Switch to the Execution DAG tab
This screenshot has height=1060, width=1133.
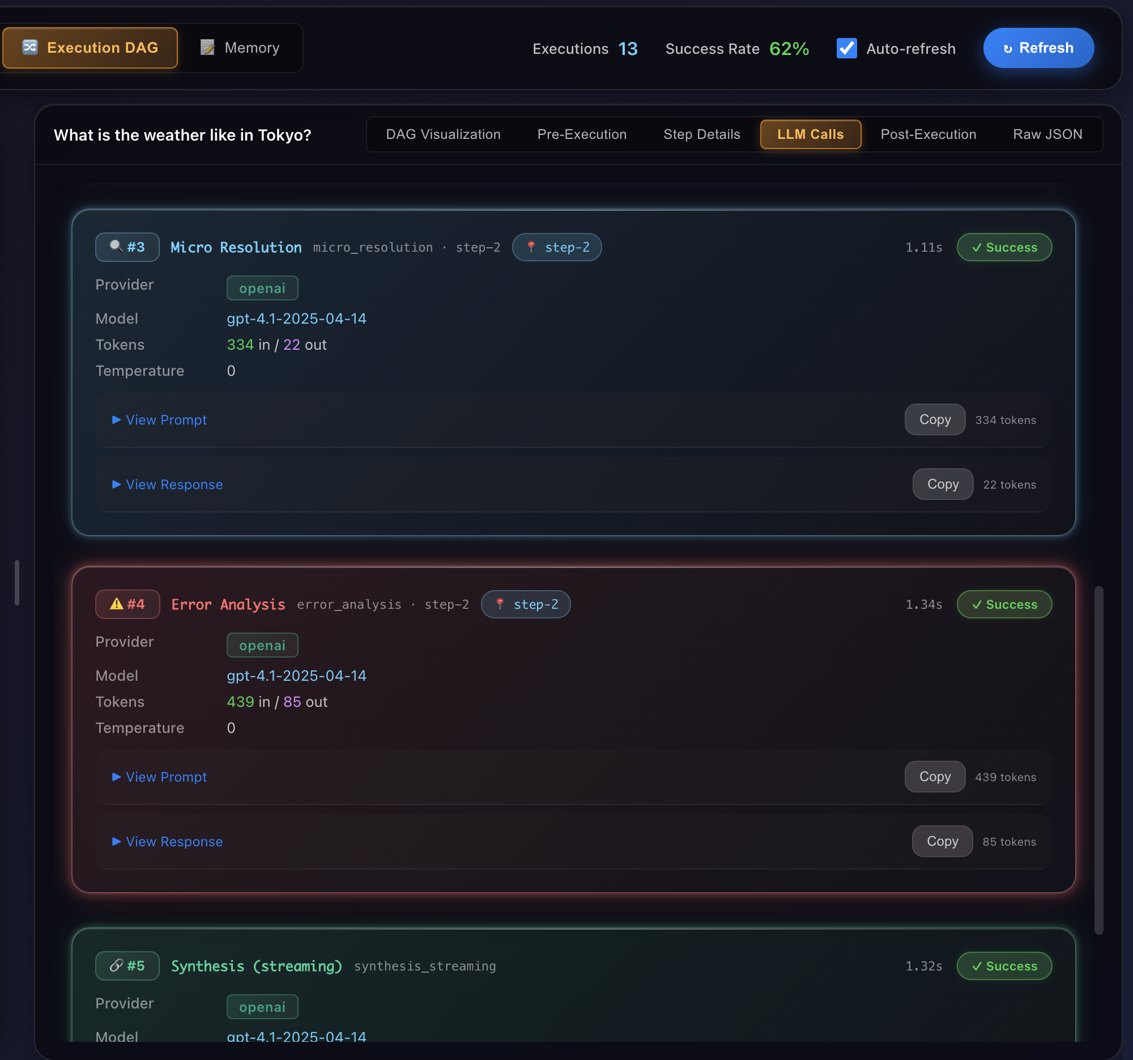90,48
